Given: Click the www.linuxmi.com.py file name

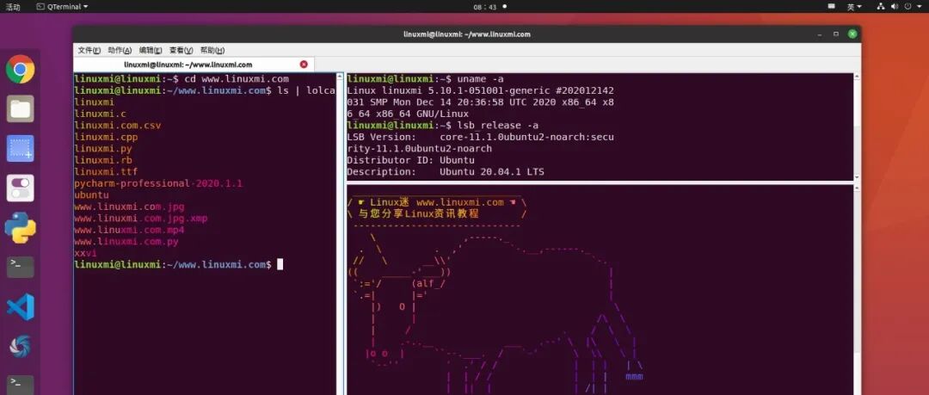Looking at the screenshot, I should [126, 241].
